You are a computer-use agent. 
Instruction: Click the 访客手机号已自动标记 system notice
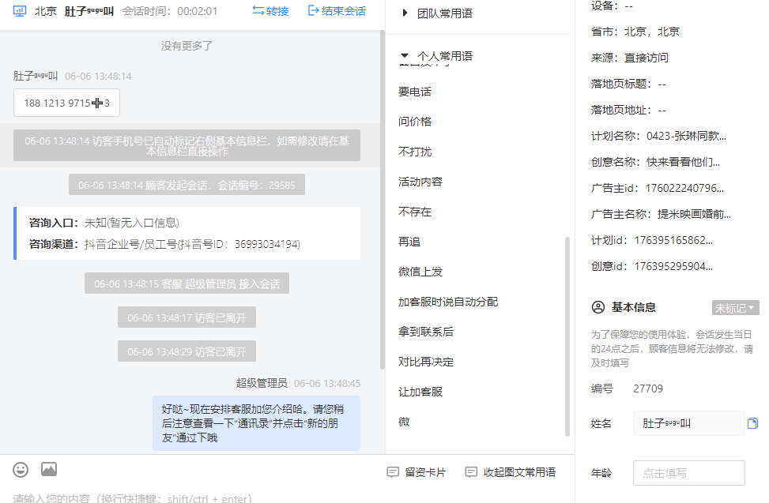[x=187, y=145]
